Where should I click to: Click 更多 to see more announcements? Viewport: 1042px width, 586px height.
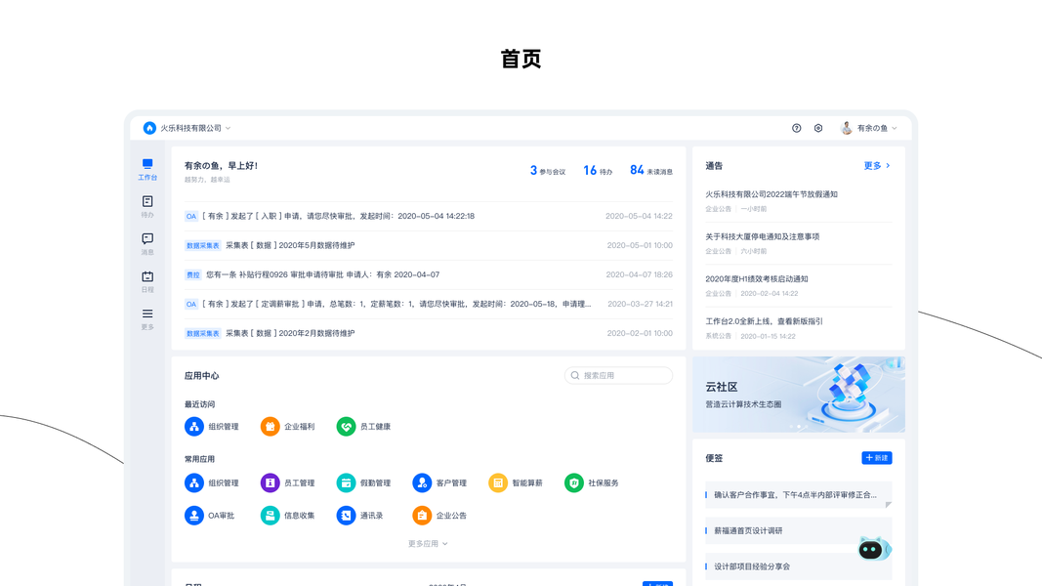point(877,165)
